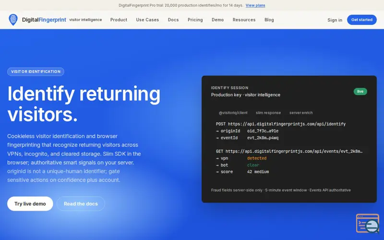This screenshot has width=384, height=240.
Task: Click the originId value oid_7f3c…a91e
Action: (263, 131)
